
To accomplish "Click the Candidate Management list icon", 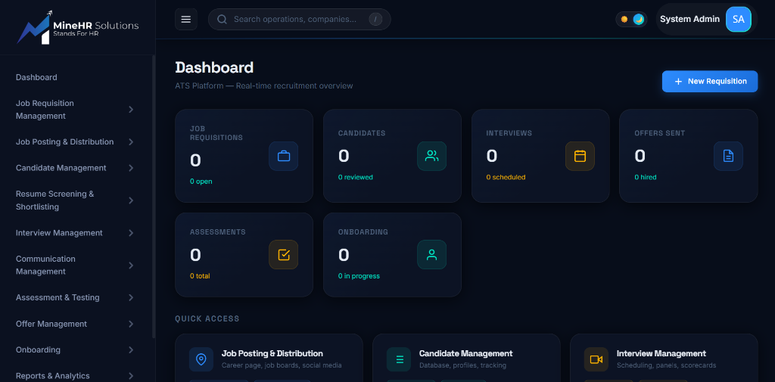I will tap(399, 359).
